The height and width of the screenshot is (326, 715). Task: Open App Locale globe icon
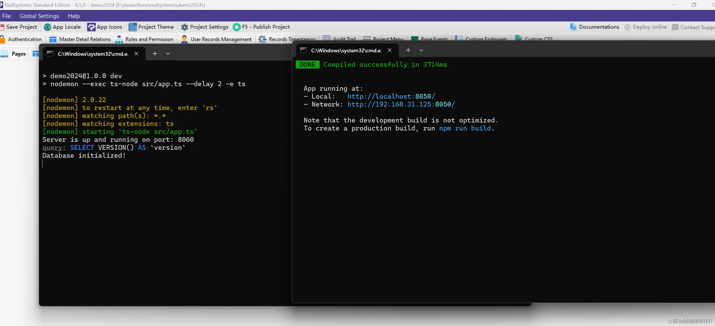48,27
